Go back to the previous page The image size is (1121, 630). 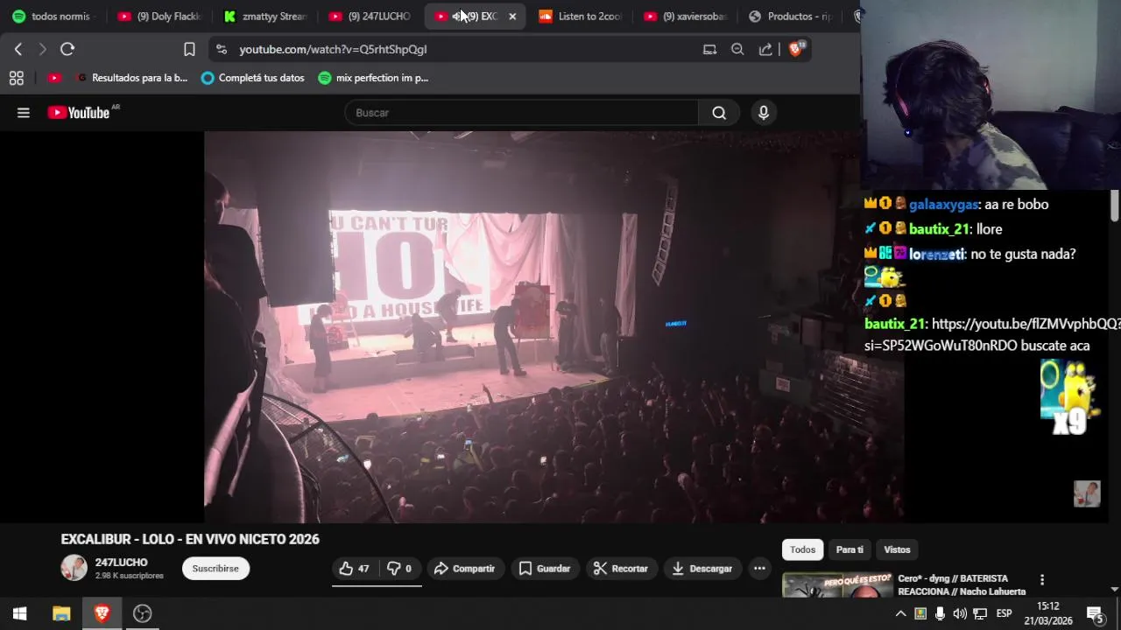[x=18, y=49]
